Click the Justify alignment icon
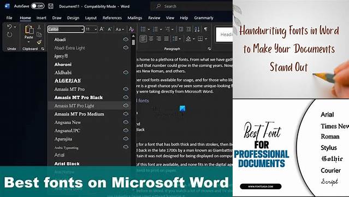The height and width of the screenshot is (197, 349). click(166, 39)
